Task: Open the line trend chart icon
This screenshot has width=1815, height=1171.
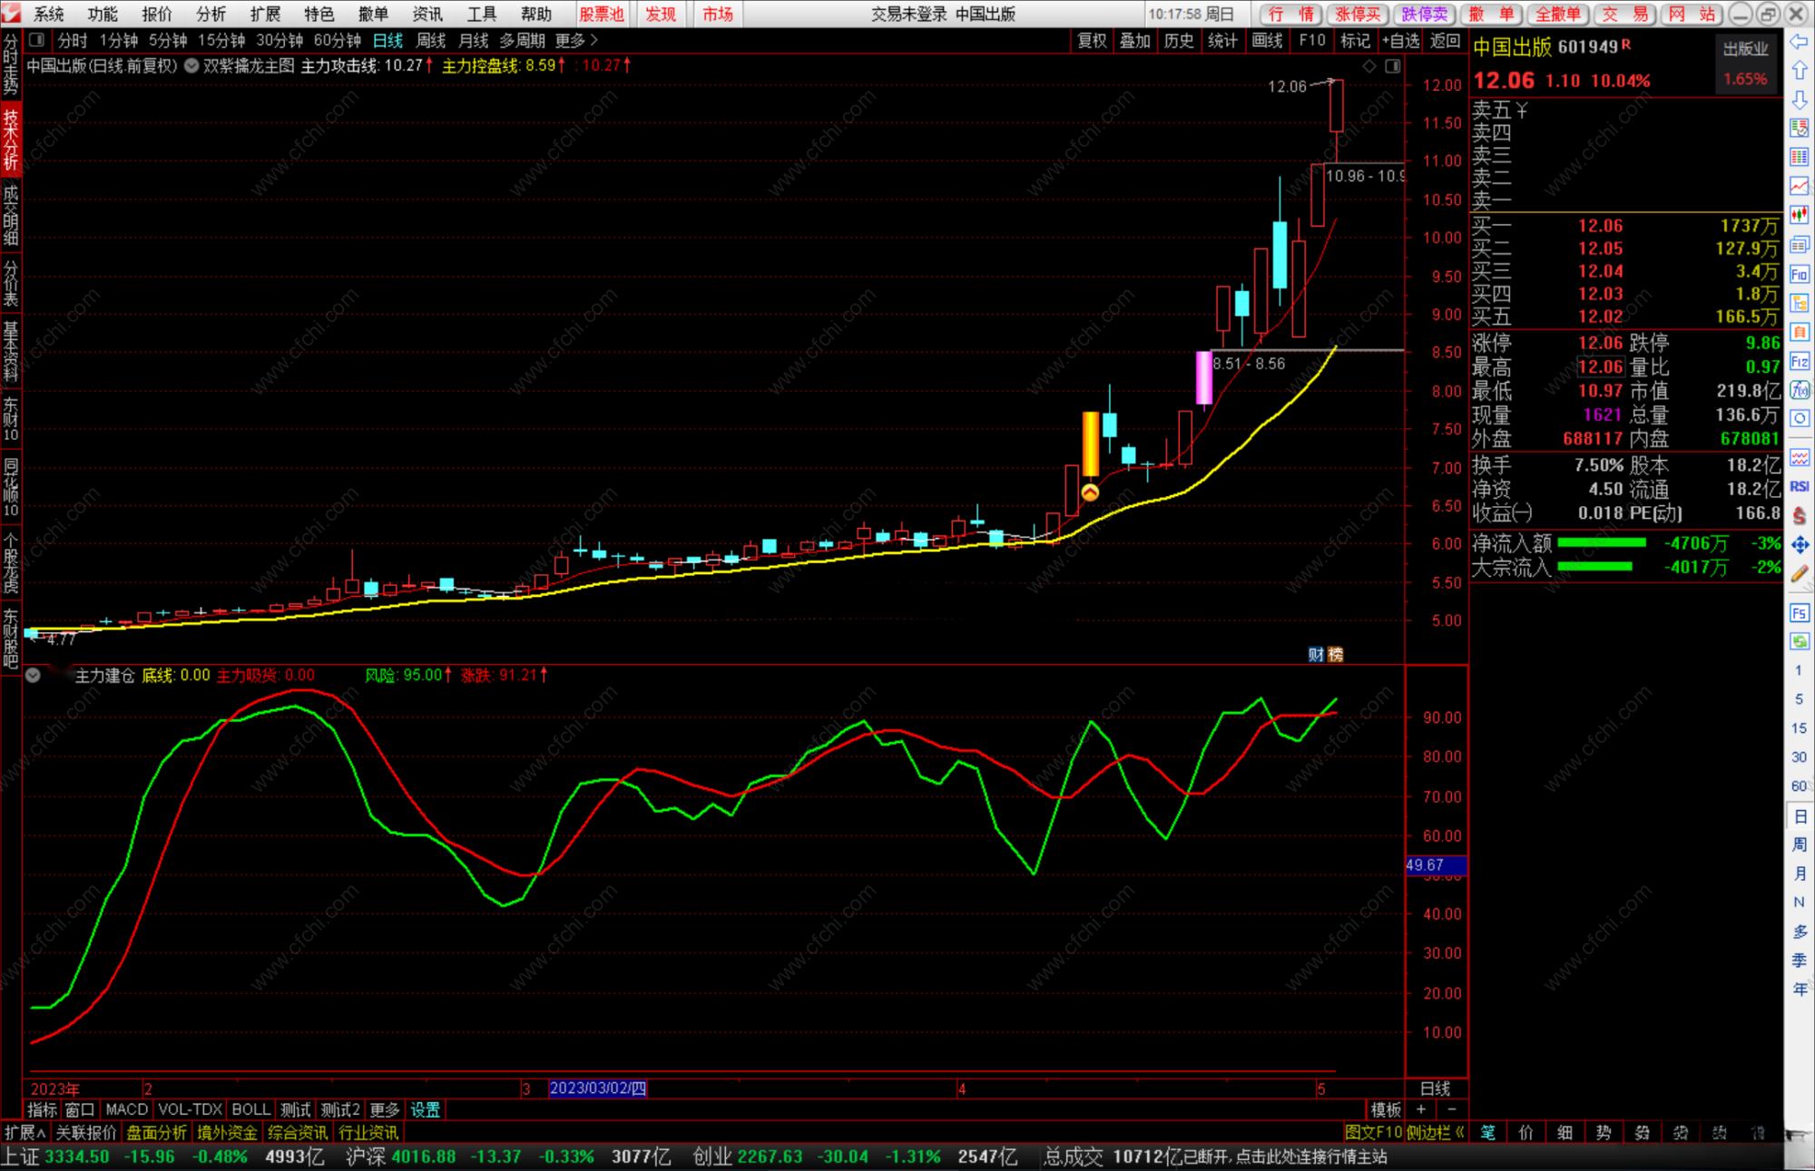Action: click(1799, 186)
